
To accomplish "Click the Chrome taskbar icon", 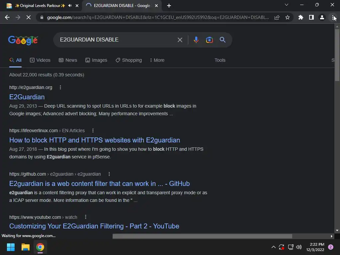I will (40, 247).
